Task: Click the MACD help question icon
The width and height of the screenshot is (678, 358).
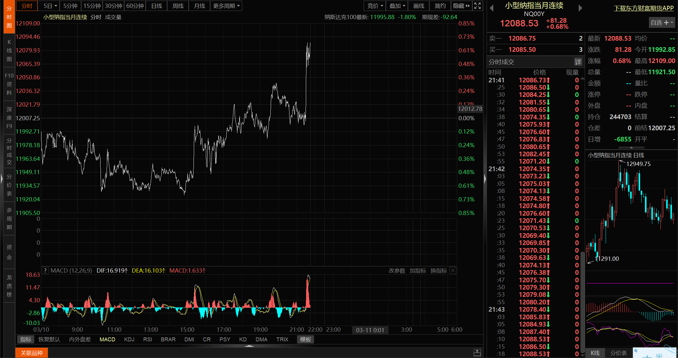Action: click(x=45, y=270)
